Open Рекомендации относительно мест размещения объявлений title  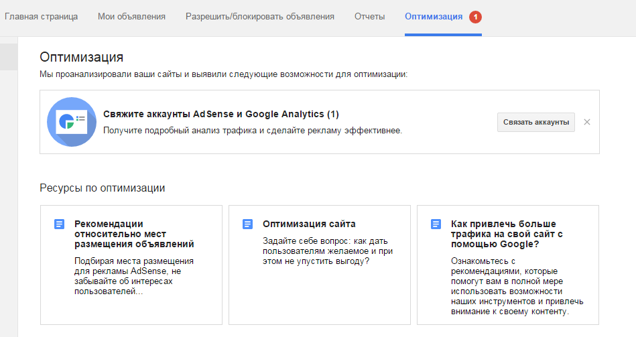[134, 234]
